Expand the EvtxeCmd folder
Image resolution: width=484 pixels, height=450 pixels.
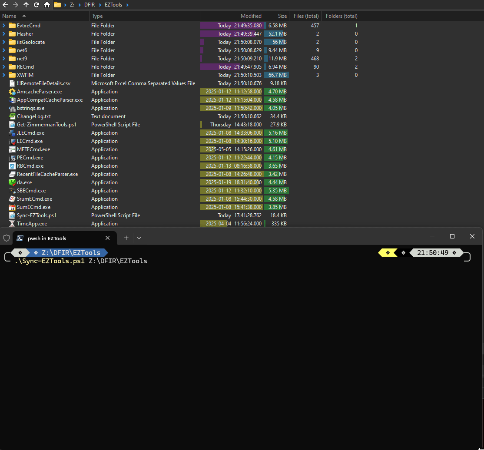4,26
